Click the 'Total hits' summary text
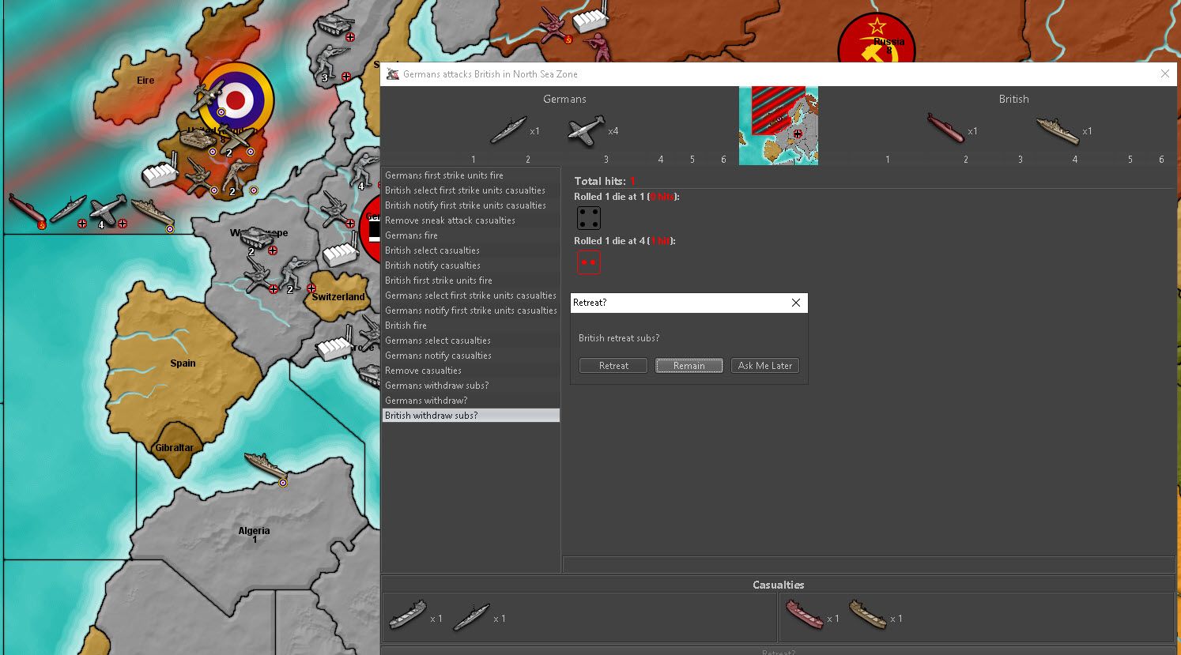This screenshot has width=1181, height=655. [x=605, y=181]
